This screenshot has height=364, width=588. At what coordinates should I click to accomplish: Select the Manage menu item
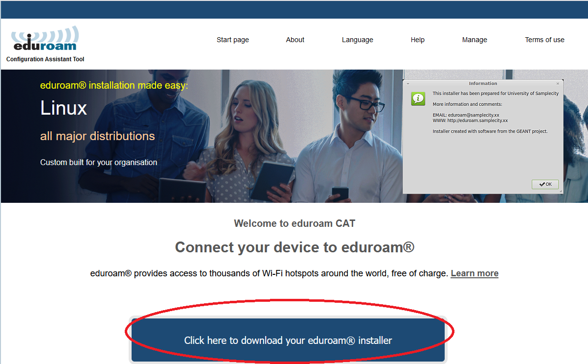(x=475, y=40)
